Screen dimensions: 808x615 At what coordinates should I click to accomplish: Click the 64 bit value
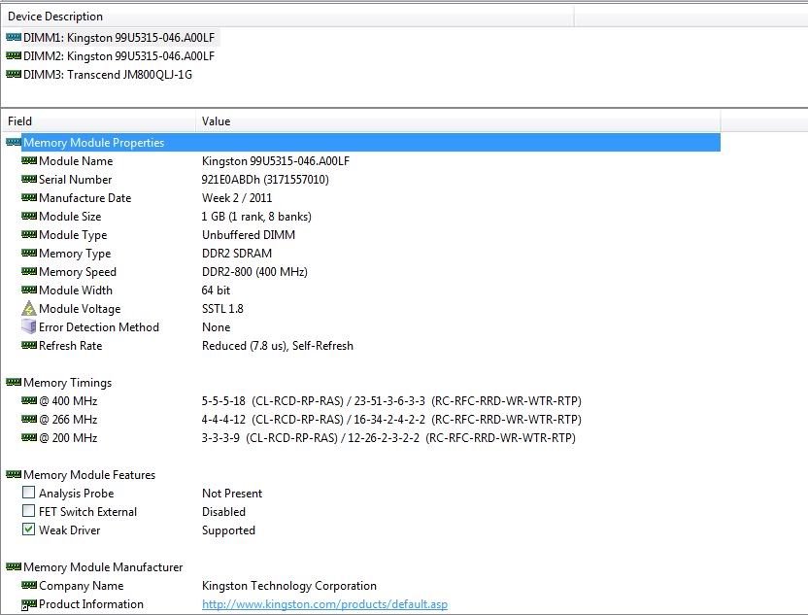click(216, 290)
